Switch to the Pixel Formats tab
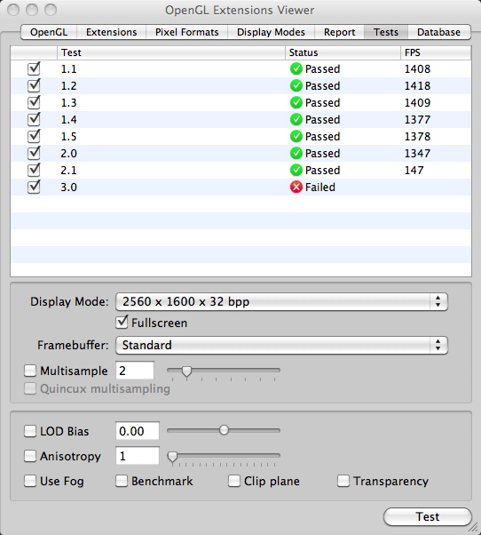The width and height of the screenshot is (481, 535). point(187,32)
